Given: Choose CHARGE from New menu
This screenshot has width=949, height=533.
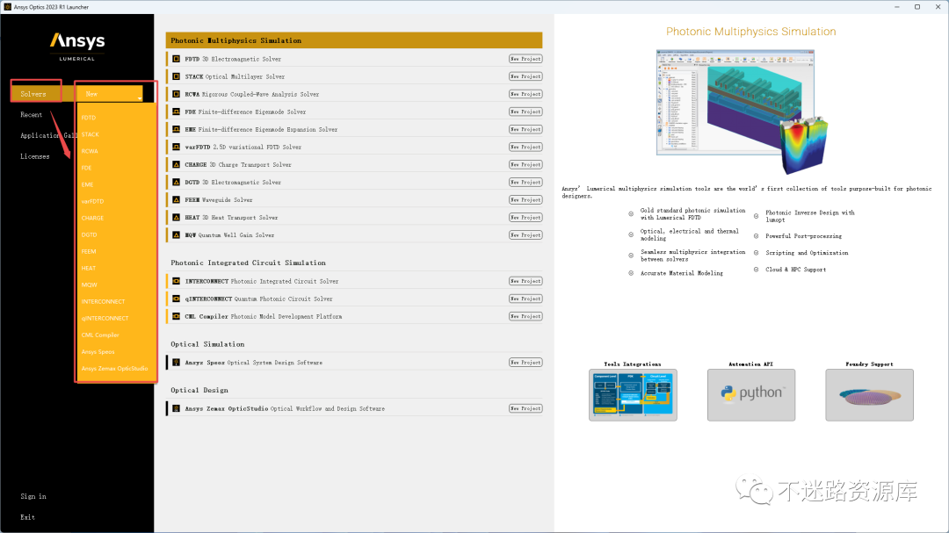Looking at the screenshot, I should pos(92,218).
